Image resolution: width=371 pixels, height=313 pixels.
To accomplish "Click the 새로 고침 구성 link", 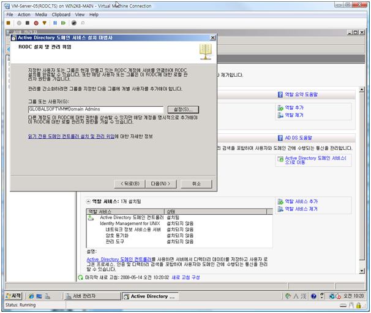I will pyautogui.click(x=185, y=277).
